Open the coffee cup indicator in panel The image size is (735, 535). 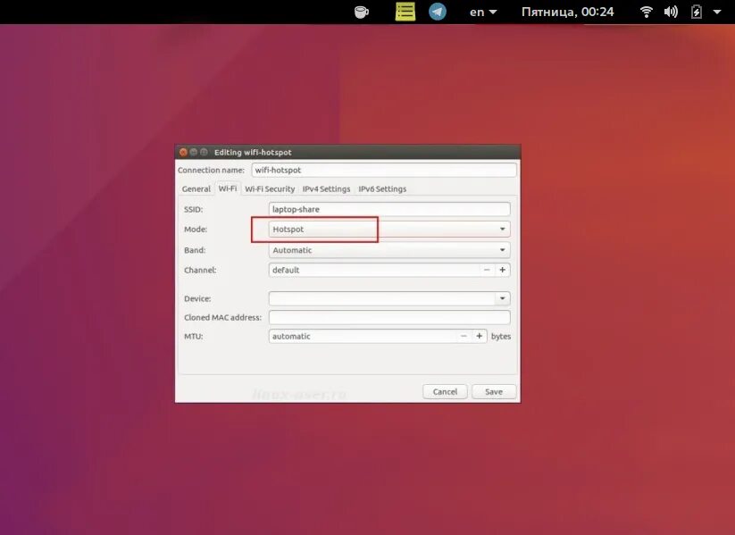tap(361, 11)
